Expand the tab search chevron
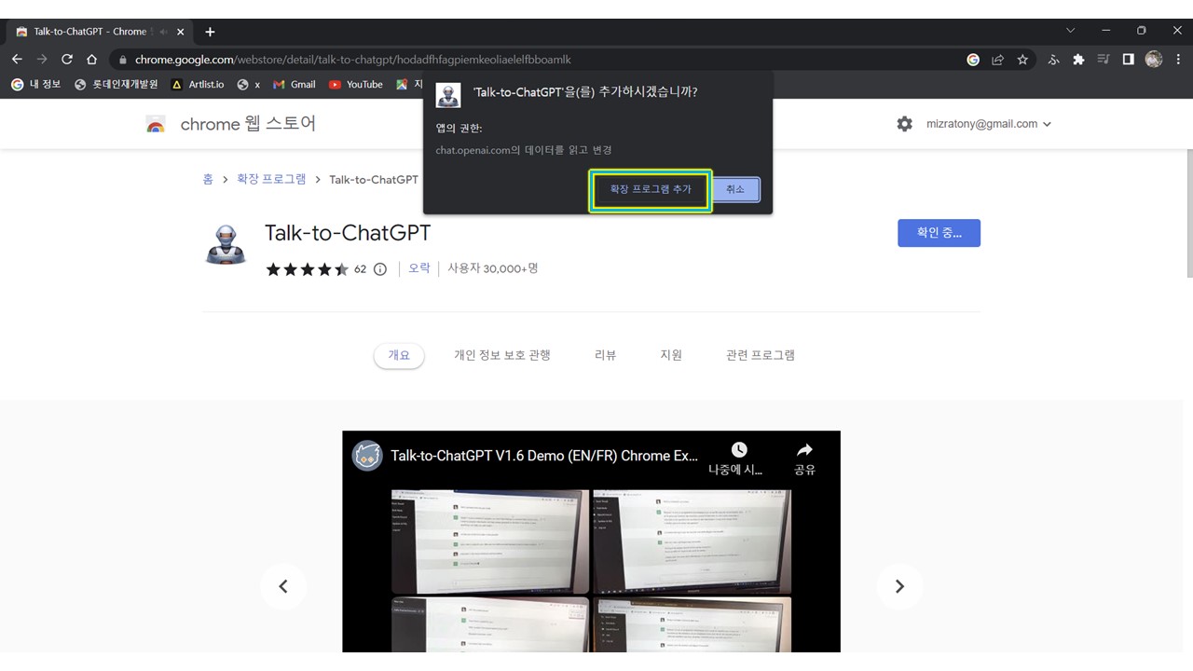 (x=1070, y=31)
